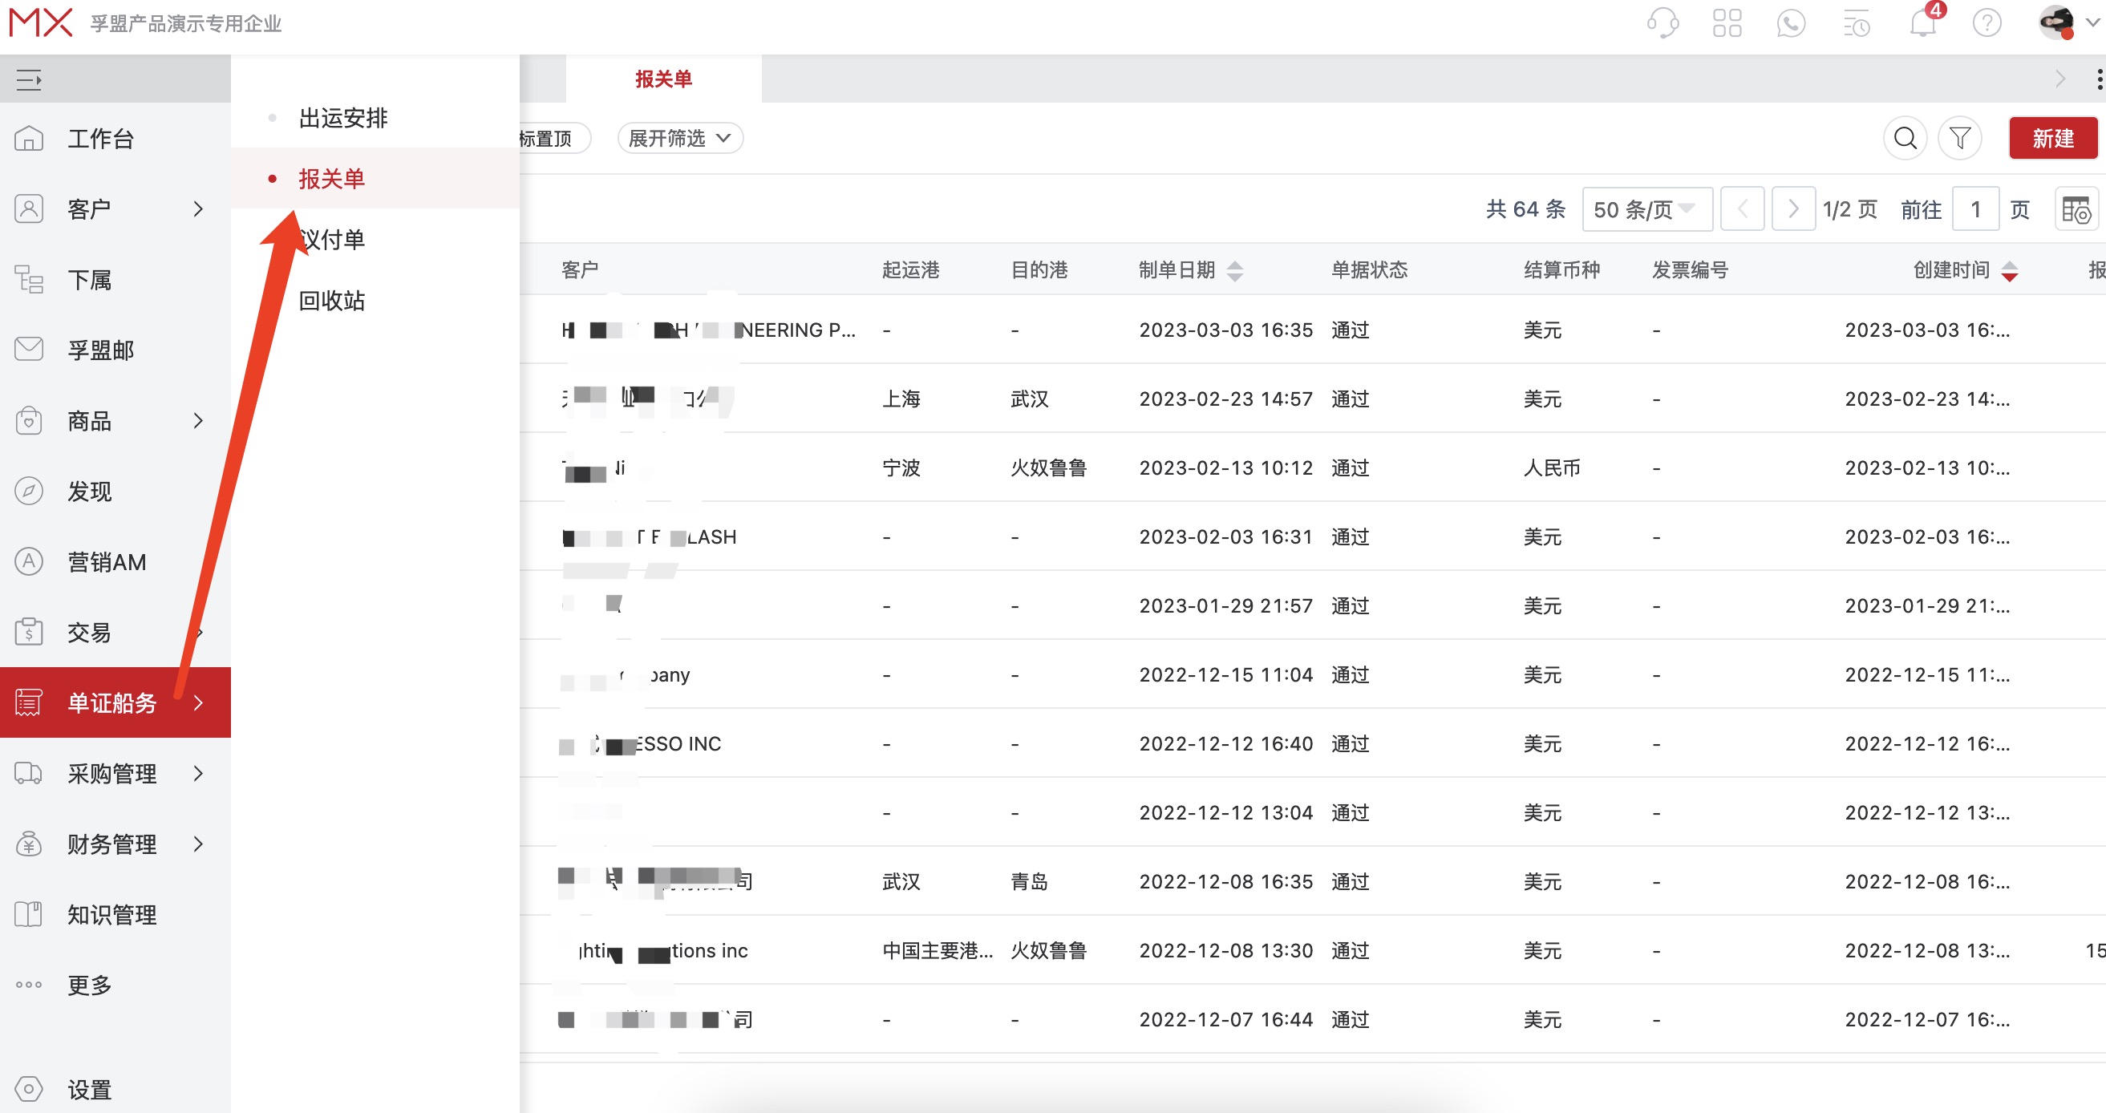2106x1113 pixels.
Task: Open the 营销AM marketing icon
Action: pyautogui.click(x=29, y=561)
